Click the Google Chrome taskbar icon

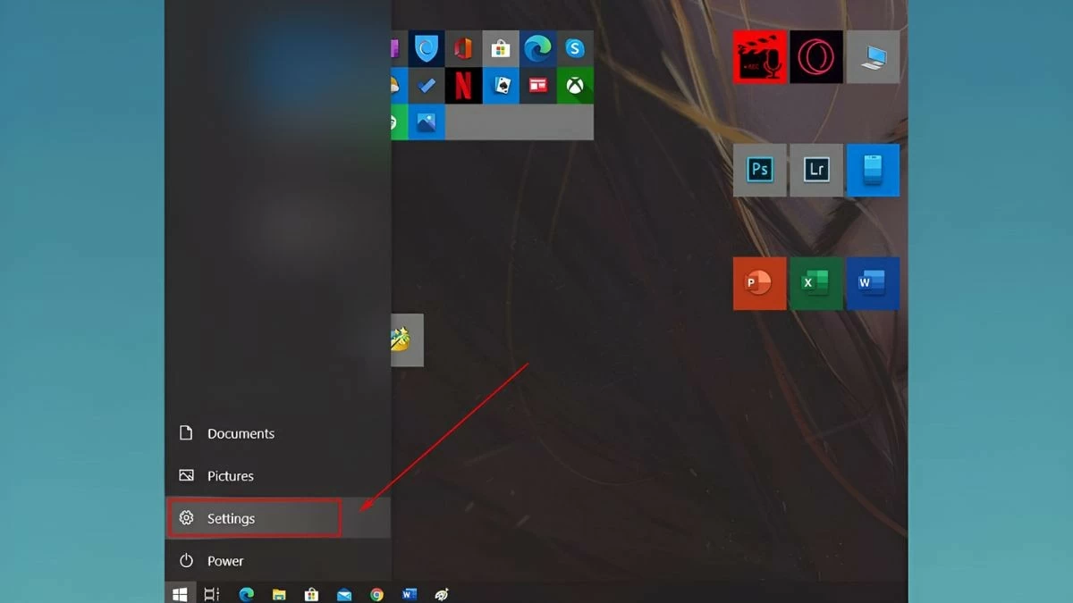tap(377, 594)
